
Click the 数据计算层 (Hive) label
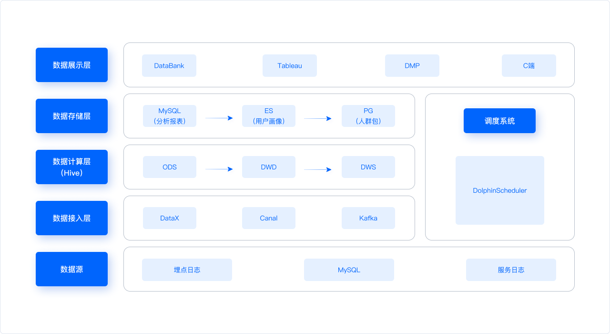tap(71, 167)
